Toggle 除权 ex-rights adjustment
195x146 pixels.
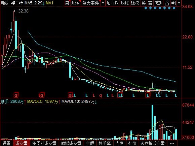click(x=135, y=3)
